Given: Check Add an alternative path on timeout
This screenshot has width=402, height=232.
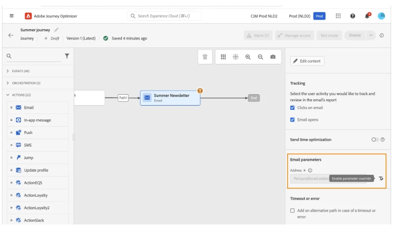Looking at the screenshot, I should [x=292, y=211].
